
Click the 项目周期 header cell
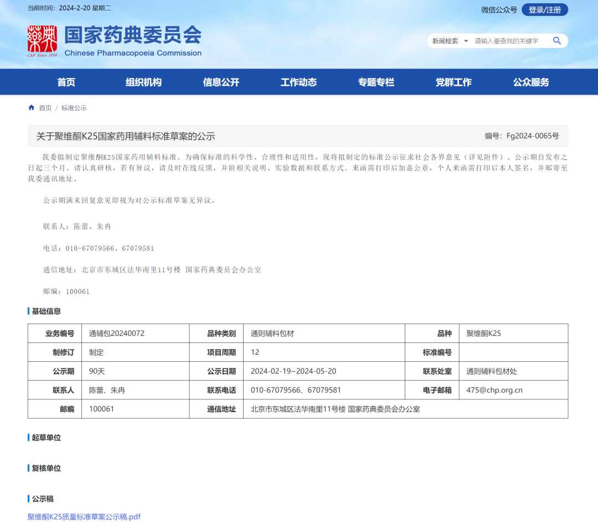216,352
